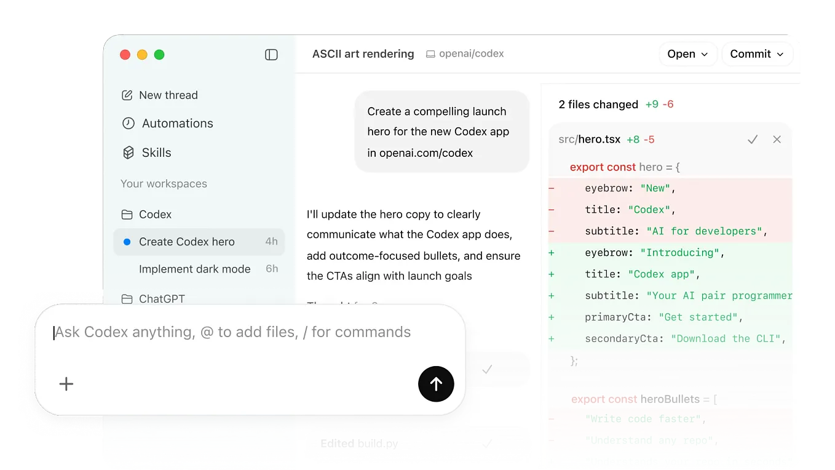Toggle the sidebar with the panel icon
This screenshot has height=470, width=835.
[x=271, y=54]
